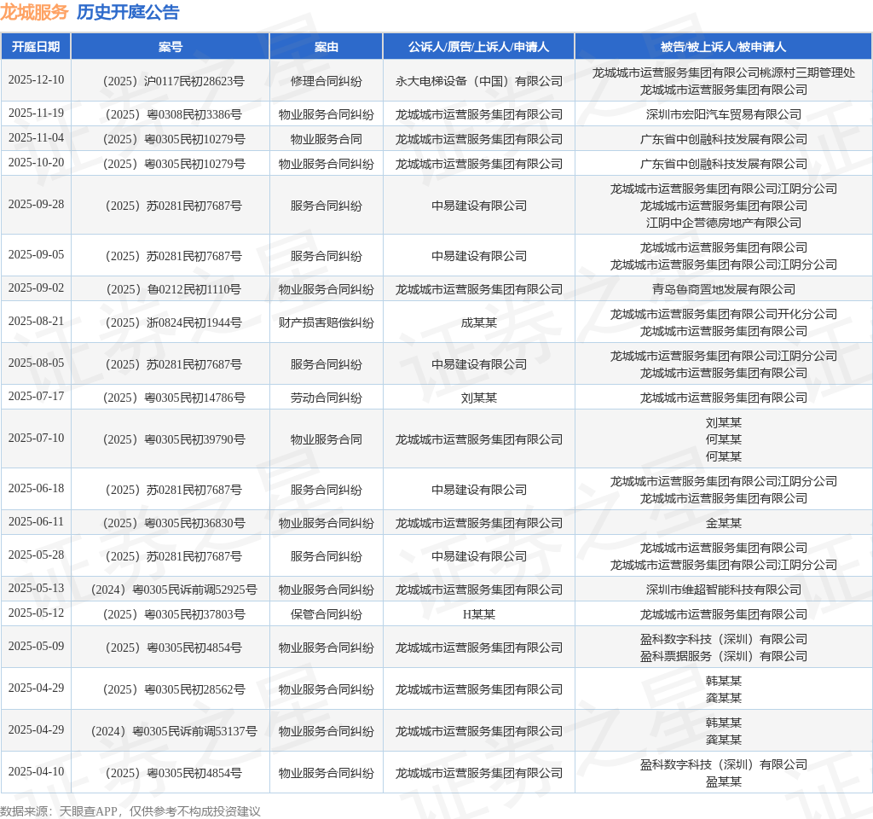The height and width of the screenshot is (819, 873).
Task: Select date cell 2025-05-09
Action: [x=36, y=647]
